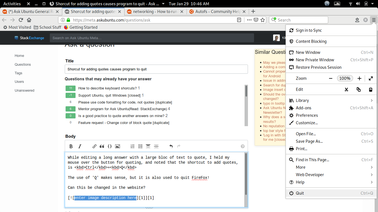Open the editor help question mark icon
The width and height of the screenshot is (378, 212).
[x=243, y=146]
